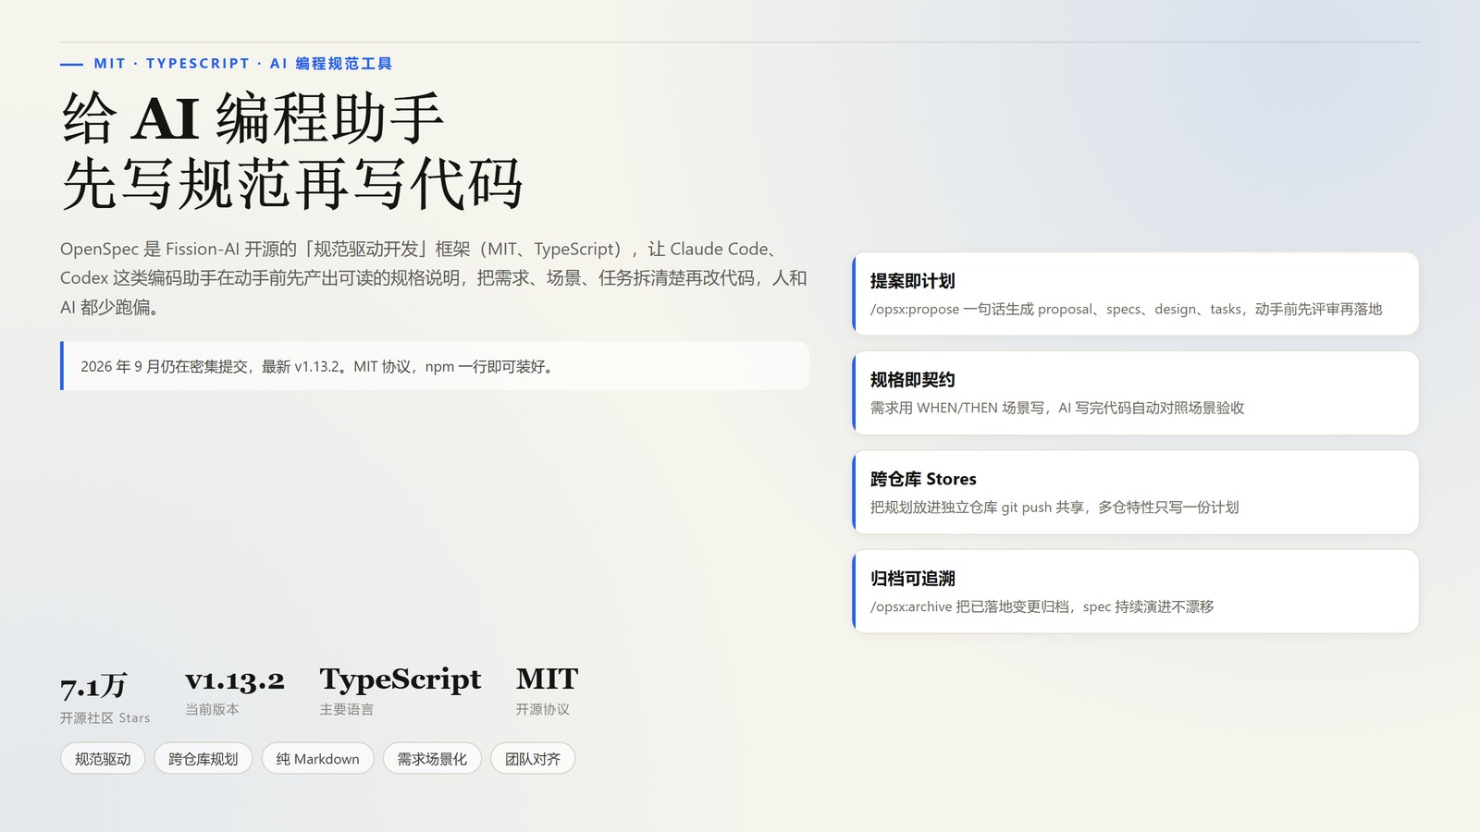Image resolution: width=1480 pixels, height=832 pixels.
Task: Click the large MIT license statistic
Action: (x=547, y=679)
